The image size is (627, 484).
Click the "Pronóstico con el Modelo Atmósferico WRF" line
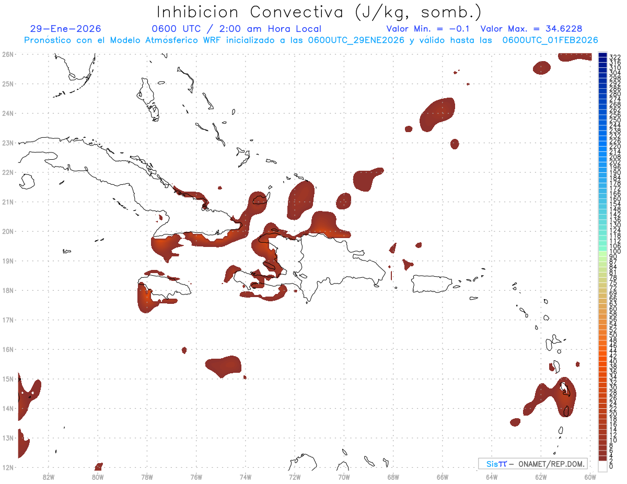(311, 40)
